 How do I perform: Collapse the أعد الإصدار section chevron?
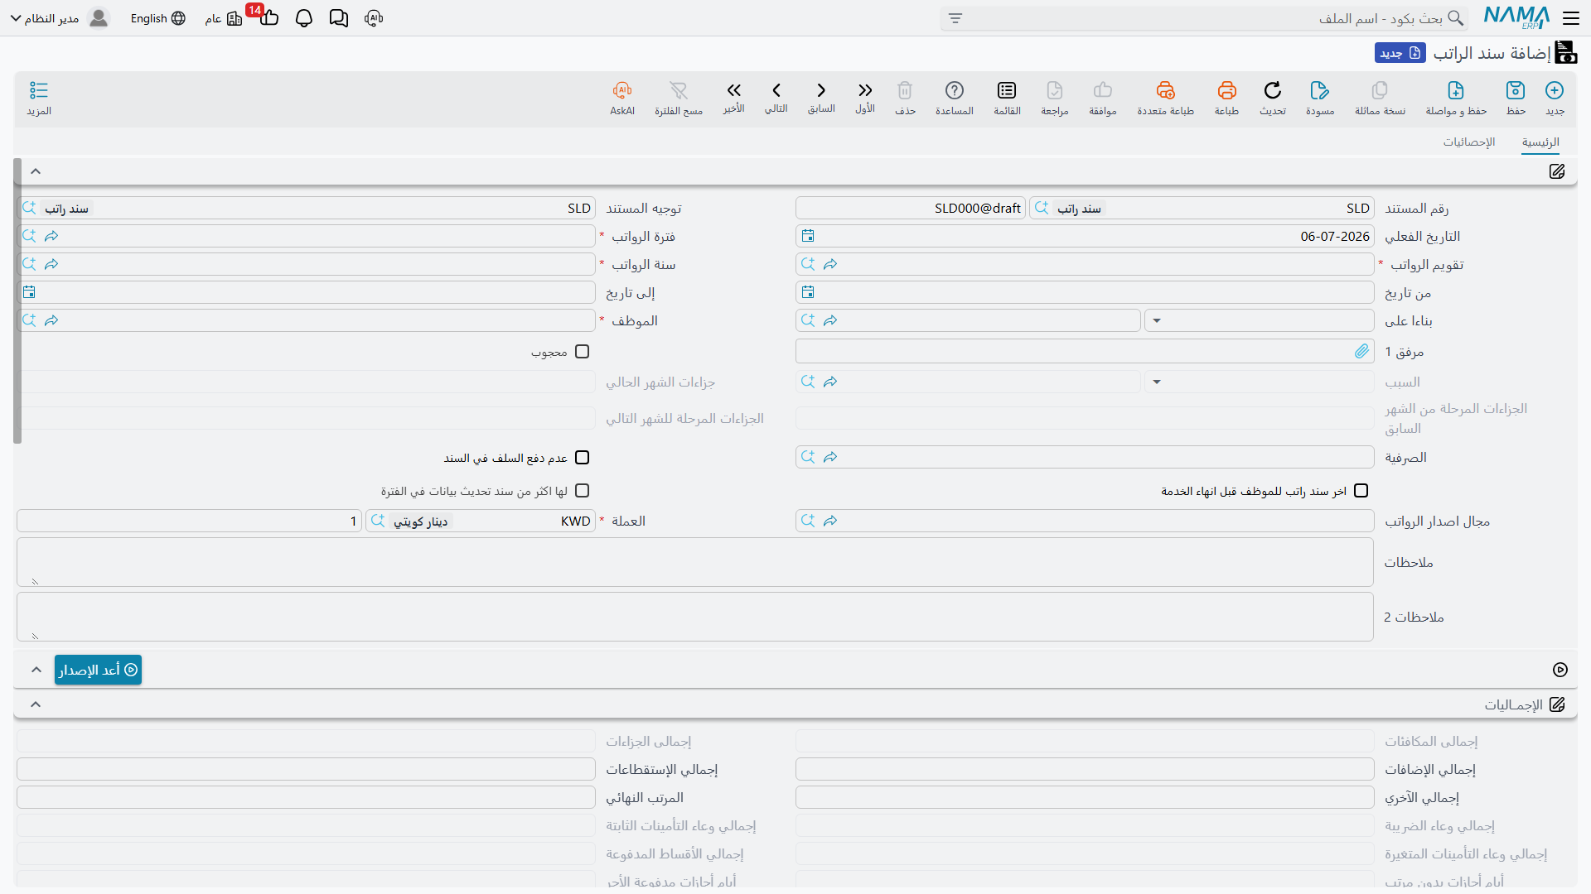pos(36,670)
